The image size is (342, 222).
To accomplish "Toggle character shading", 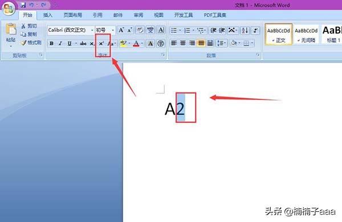I will (x=150, y=44).
